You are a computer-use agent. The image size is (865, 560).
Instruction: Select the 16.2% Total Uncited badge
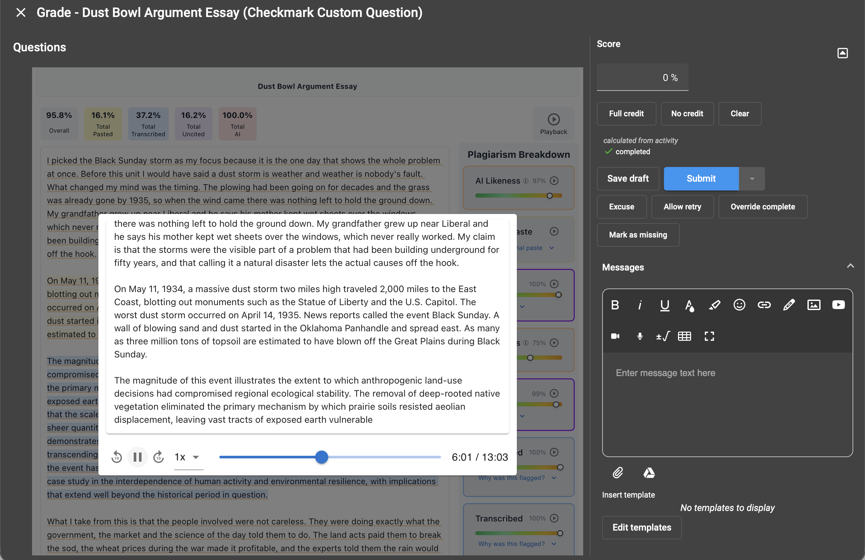[x=193, y=124]
